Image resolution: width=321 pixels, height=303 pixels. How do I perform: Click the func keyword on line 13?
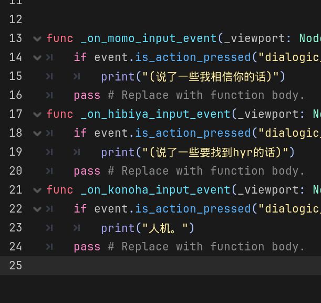tap(60, 38)
